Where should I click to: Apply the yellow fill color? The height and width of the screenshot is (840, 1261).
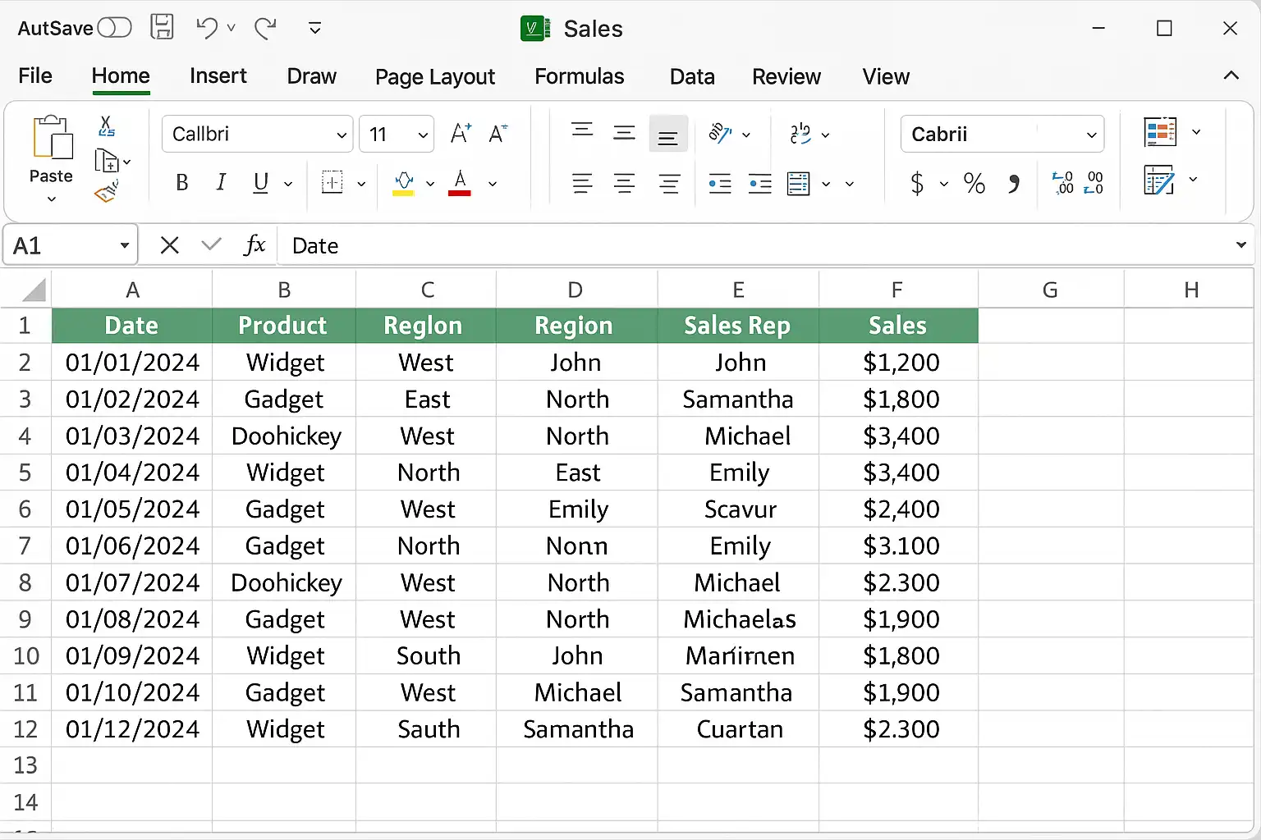pyautogui.click(x=403, y=183)
